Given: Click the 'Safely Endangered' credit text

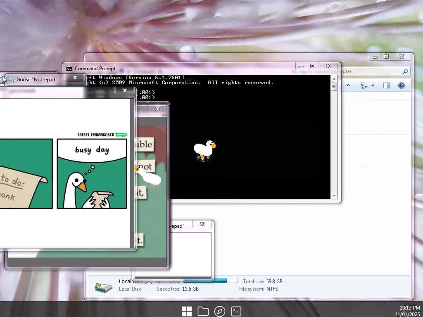Looking at the screenshot, I should point(95,135).
